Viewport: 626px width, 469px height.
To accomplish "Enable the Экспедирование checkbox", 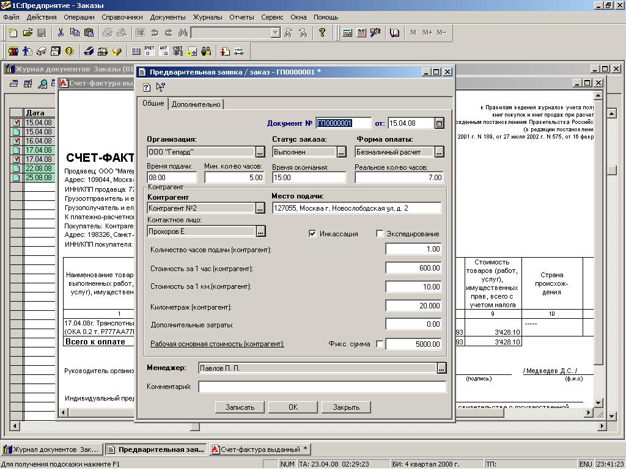I will pos(380,233).
